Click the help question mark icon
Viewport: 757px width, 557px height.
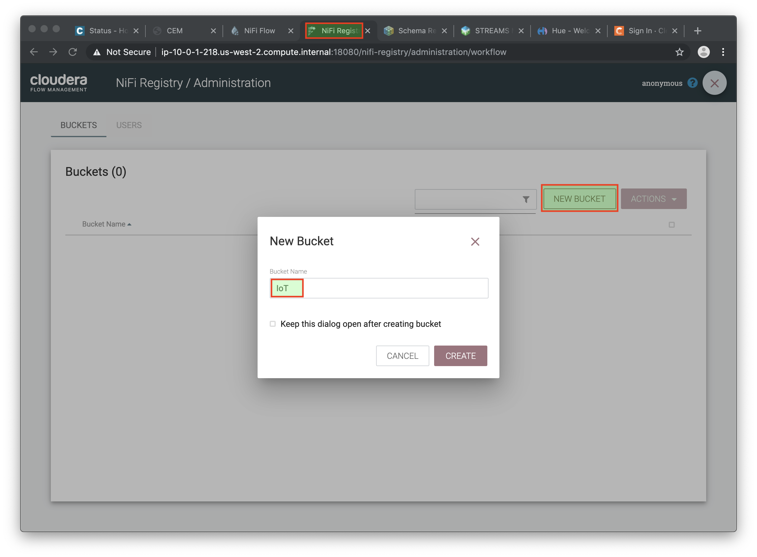[692, 83]
